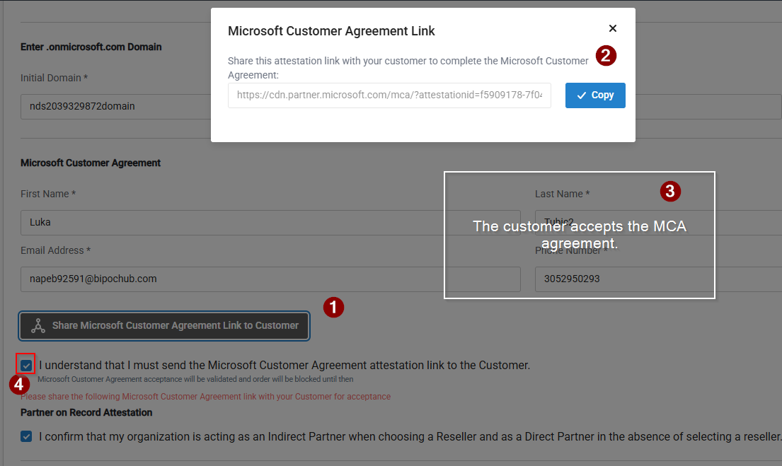This screenshot has width=782, height=466.
Task: Click the red step 3 marker
Action: pos(670,191)
